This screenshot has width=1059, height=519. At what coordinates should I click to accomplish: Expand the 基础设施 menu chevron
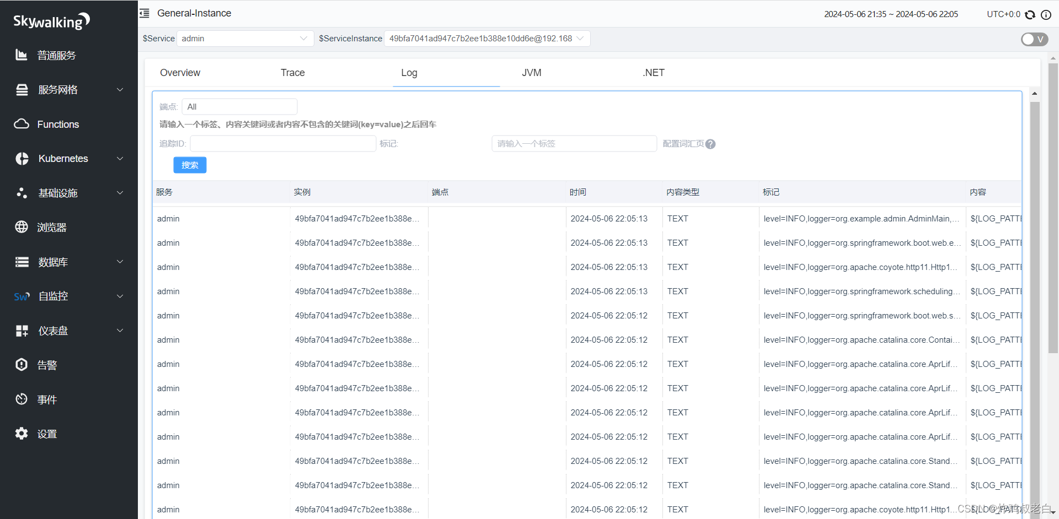point(120,193)
